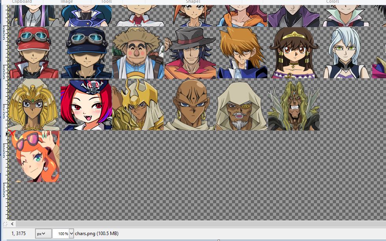
Task: Select the red-haired girl with pirate hat
Action: (x=86, y=105)
